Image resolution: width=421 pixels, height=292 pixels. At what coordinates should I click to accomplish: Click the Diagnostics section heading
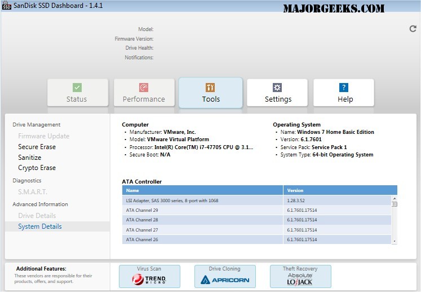(x=27, y=181)
